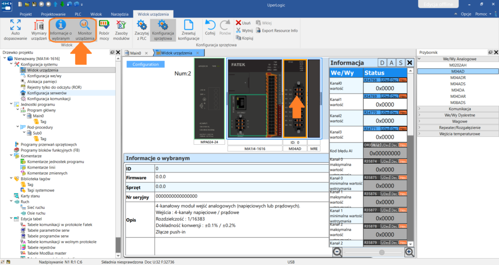Open Pobór mocy tool
The height and width of the screenshot is (265, 499).
[x=104, y=30]
